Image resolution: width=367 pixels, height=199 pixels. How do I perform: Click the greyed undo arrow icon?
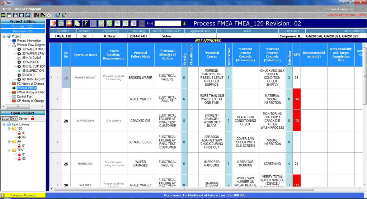coord(142,23)
